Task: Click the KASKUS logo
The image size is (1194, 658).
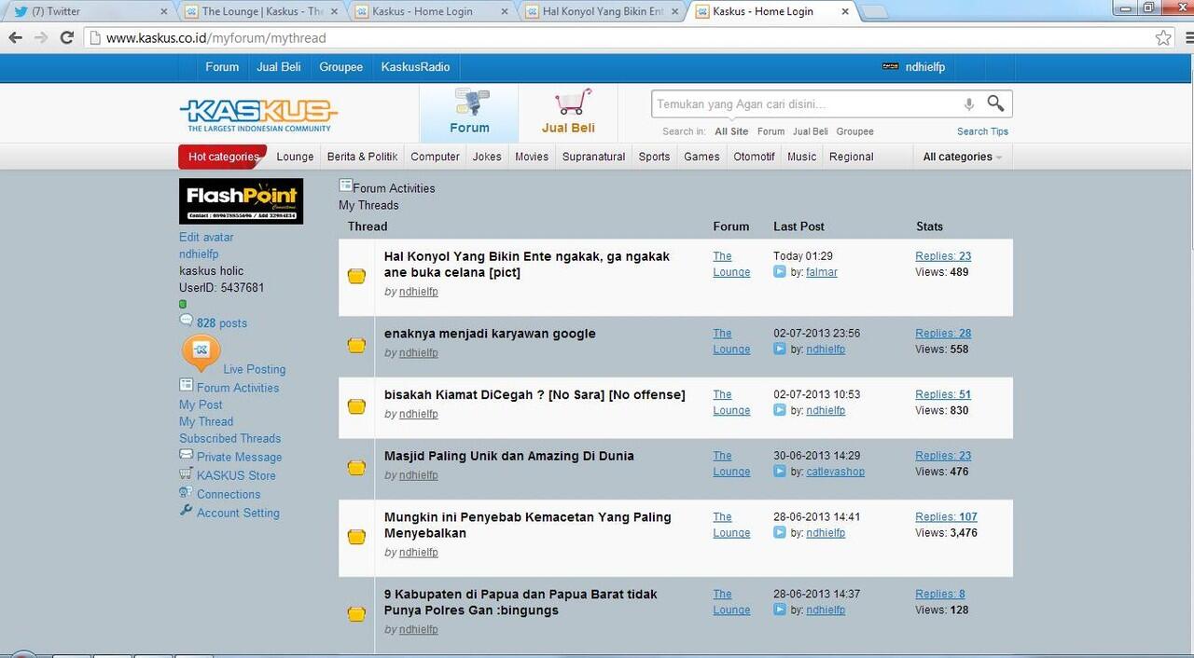Action: pos(258,115)
